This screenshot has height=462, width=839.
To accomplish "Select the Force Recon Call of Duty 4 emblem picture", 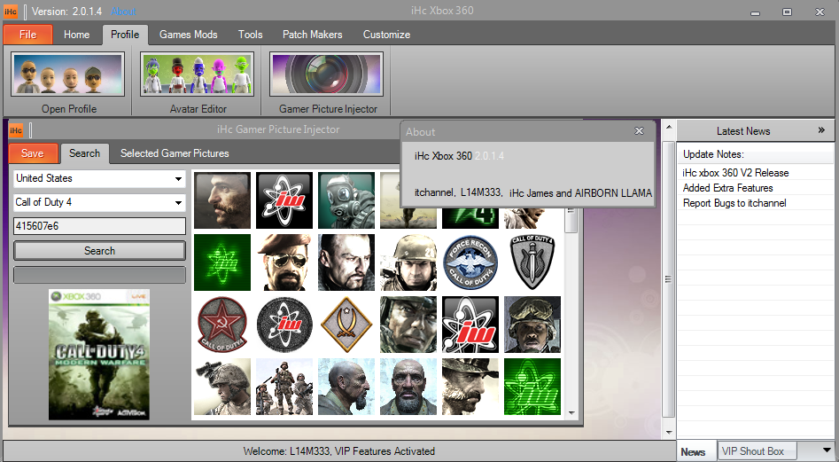I will (470, 262).
